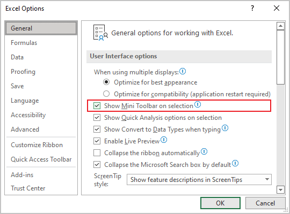
Task: Click the scrollbar up arrow
Action: [x=280, y=26]
